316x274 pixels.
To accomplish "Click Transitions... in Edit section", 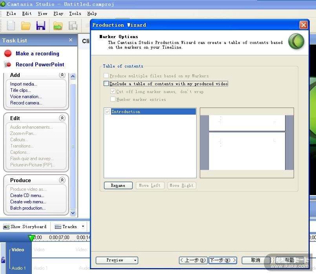I will tap(22, 146).
